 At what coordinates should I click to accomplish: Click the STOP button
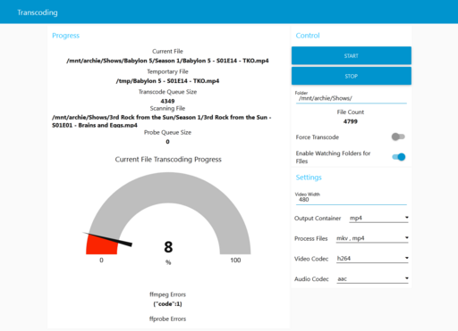coord(352,76)
